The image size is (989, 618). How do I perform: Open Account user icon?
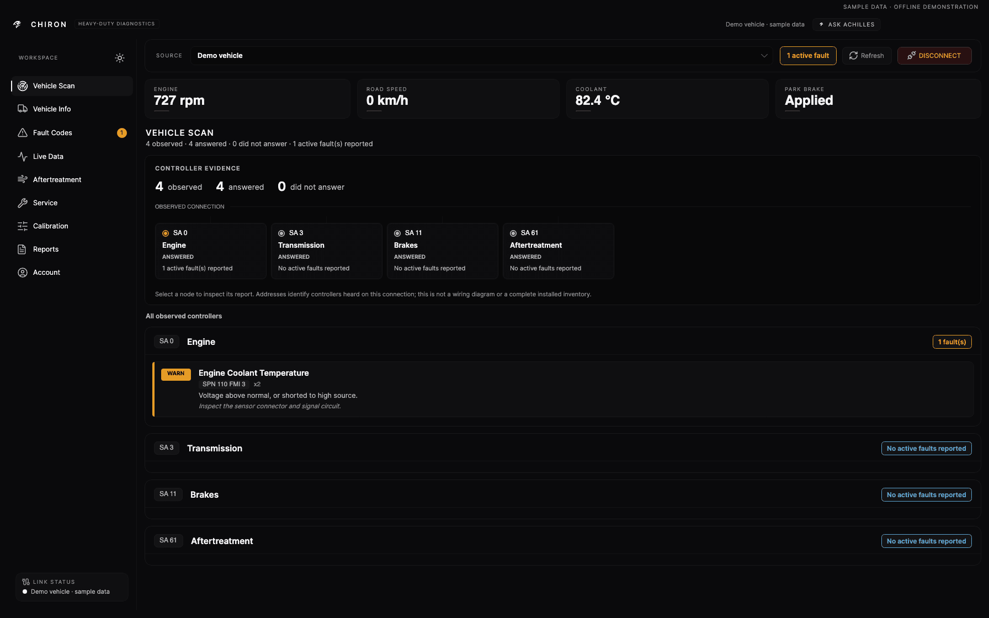tap(23, 273)
